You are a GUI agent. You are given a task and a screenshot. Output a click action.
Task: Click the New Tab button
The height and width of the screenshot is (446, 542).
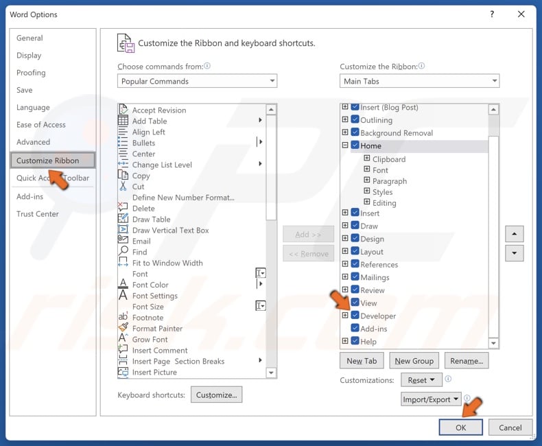click(362, 361)
